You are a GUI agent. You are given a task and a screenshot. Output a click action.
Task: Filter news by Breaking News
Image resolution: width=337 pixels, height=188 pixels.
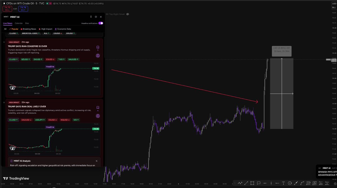28,29
